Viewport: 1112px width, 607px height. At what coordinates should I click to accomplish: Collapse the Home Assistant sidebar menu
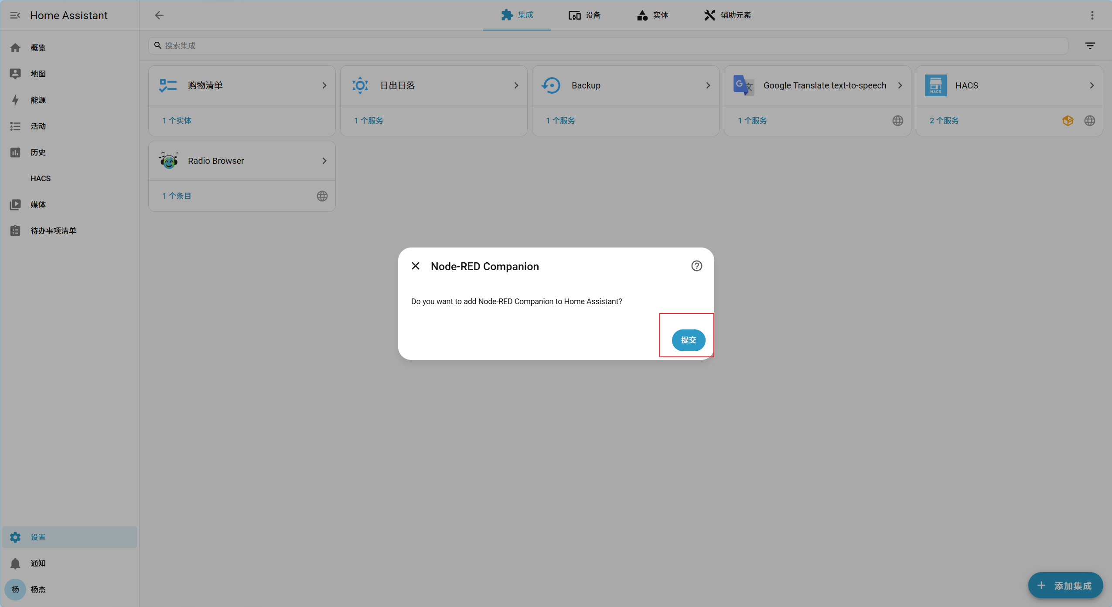coord(15,15)
